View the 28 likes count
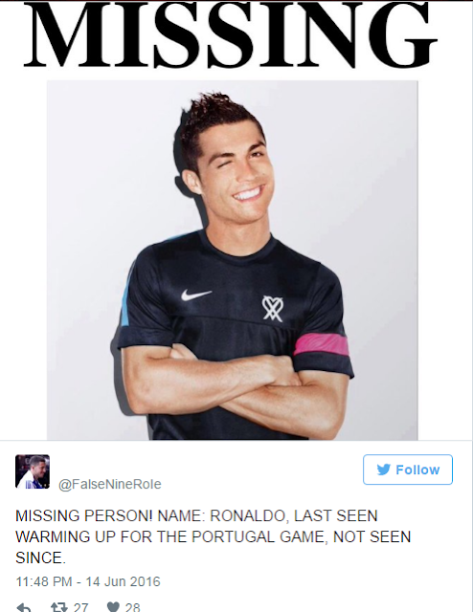This screenshot has height=612, width=473. click(132, 607)
